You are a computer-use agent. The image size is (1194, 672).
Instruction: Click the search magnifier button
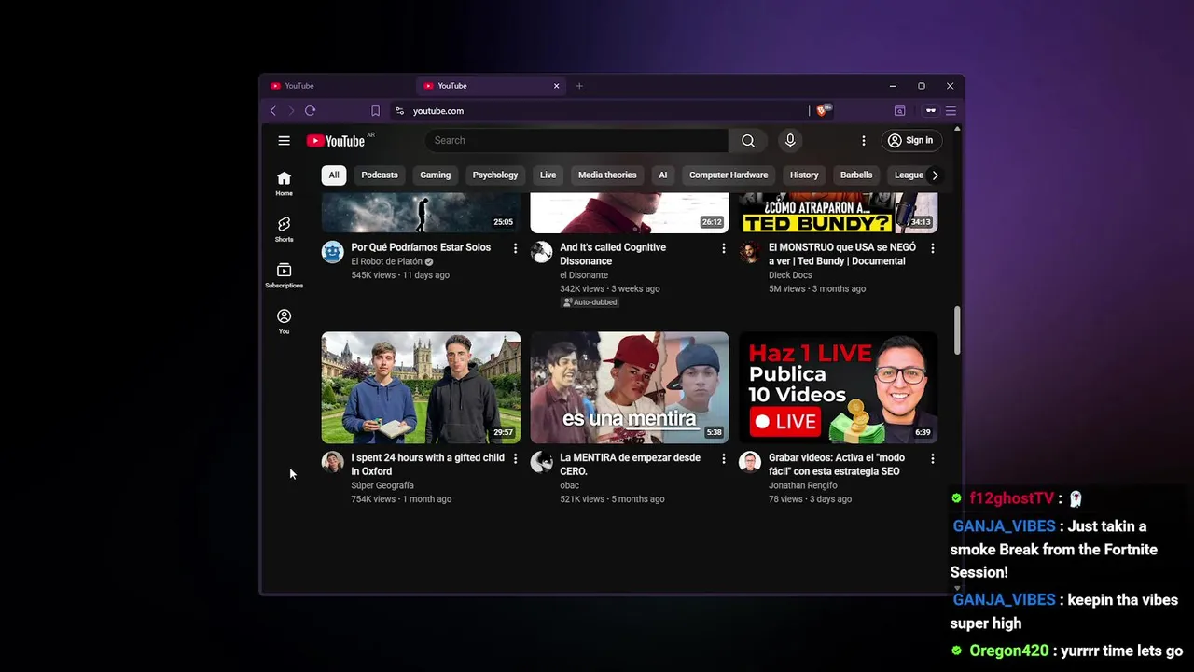click(x=748, y=141)
